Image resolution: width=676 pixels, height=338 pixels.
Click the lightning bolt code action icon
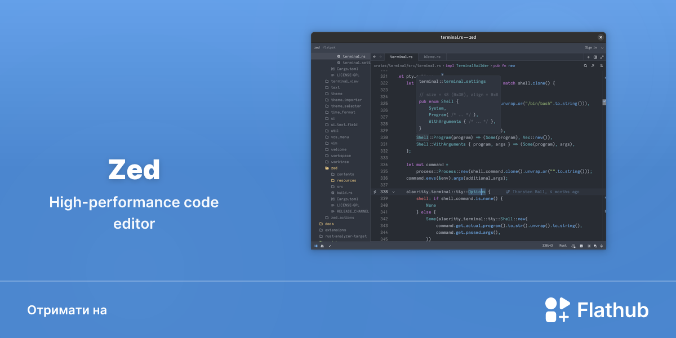(x=375, y=192)
